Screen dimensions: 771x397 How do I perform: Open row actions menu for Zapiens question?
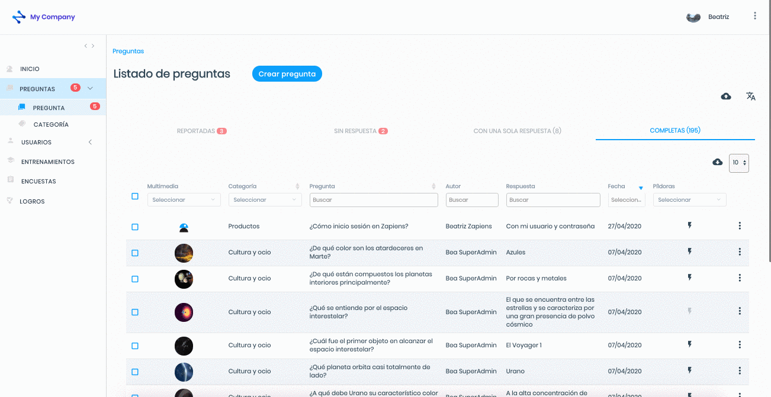click(x=740, y=225)
